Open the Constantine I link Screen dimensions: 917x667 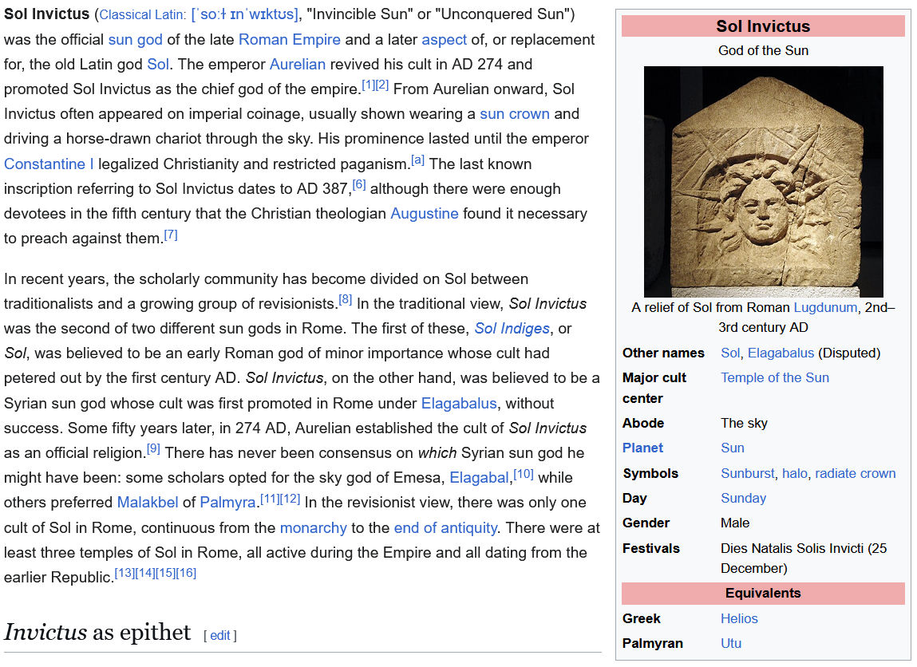[49, 164]
